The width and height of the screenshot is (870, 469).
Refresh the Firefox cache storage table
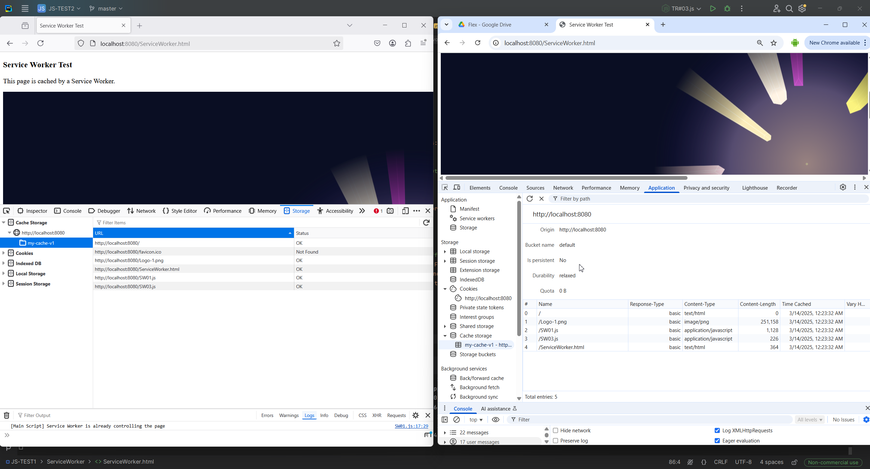(426, 222)
